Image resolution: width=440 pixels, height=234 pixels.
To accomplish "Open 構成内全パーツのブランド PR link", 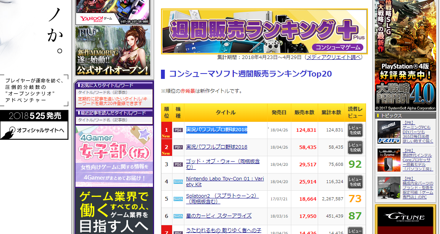I will pos(417,188).
